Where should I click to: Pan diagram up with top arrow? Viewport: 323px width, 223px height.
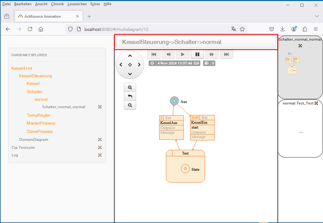click(130, 56)
